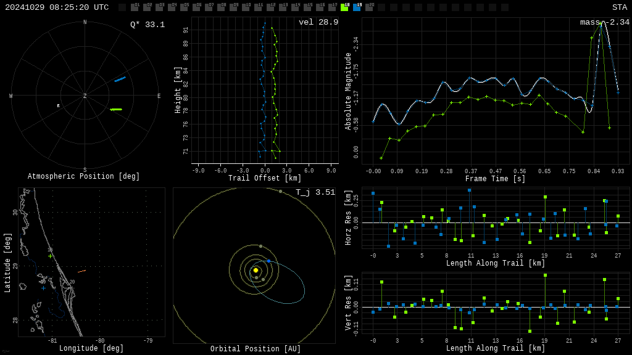Click the mass -2.34 readout
The image size is (632, 355).
point(604,22)
